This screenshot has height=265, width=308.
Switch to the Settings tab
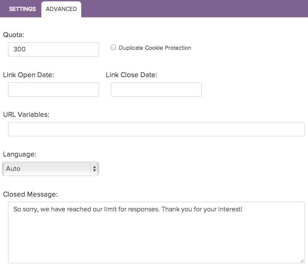coord(22,9)
